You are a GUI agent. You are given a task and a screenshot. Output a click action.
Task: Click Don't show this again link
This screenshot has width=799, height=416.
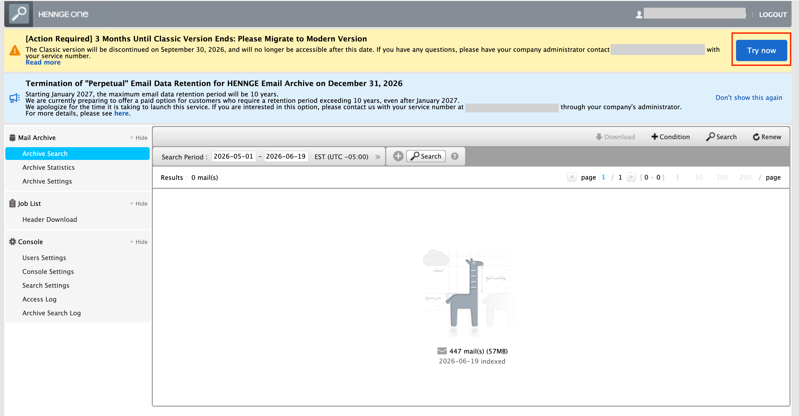coord(749,98)
